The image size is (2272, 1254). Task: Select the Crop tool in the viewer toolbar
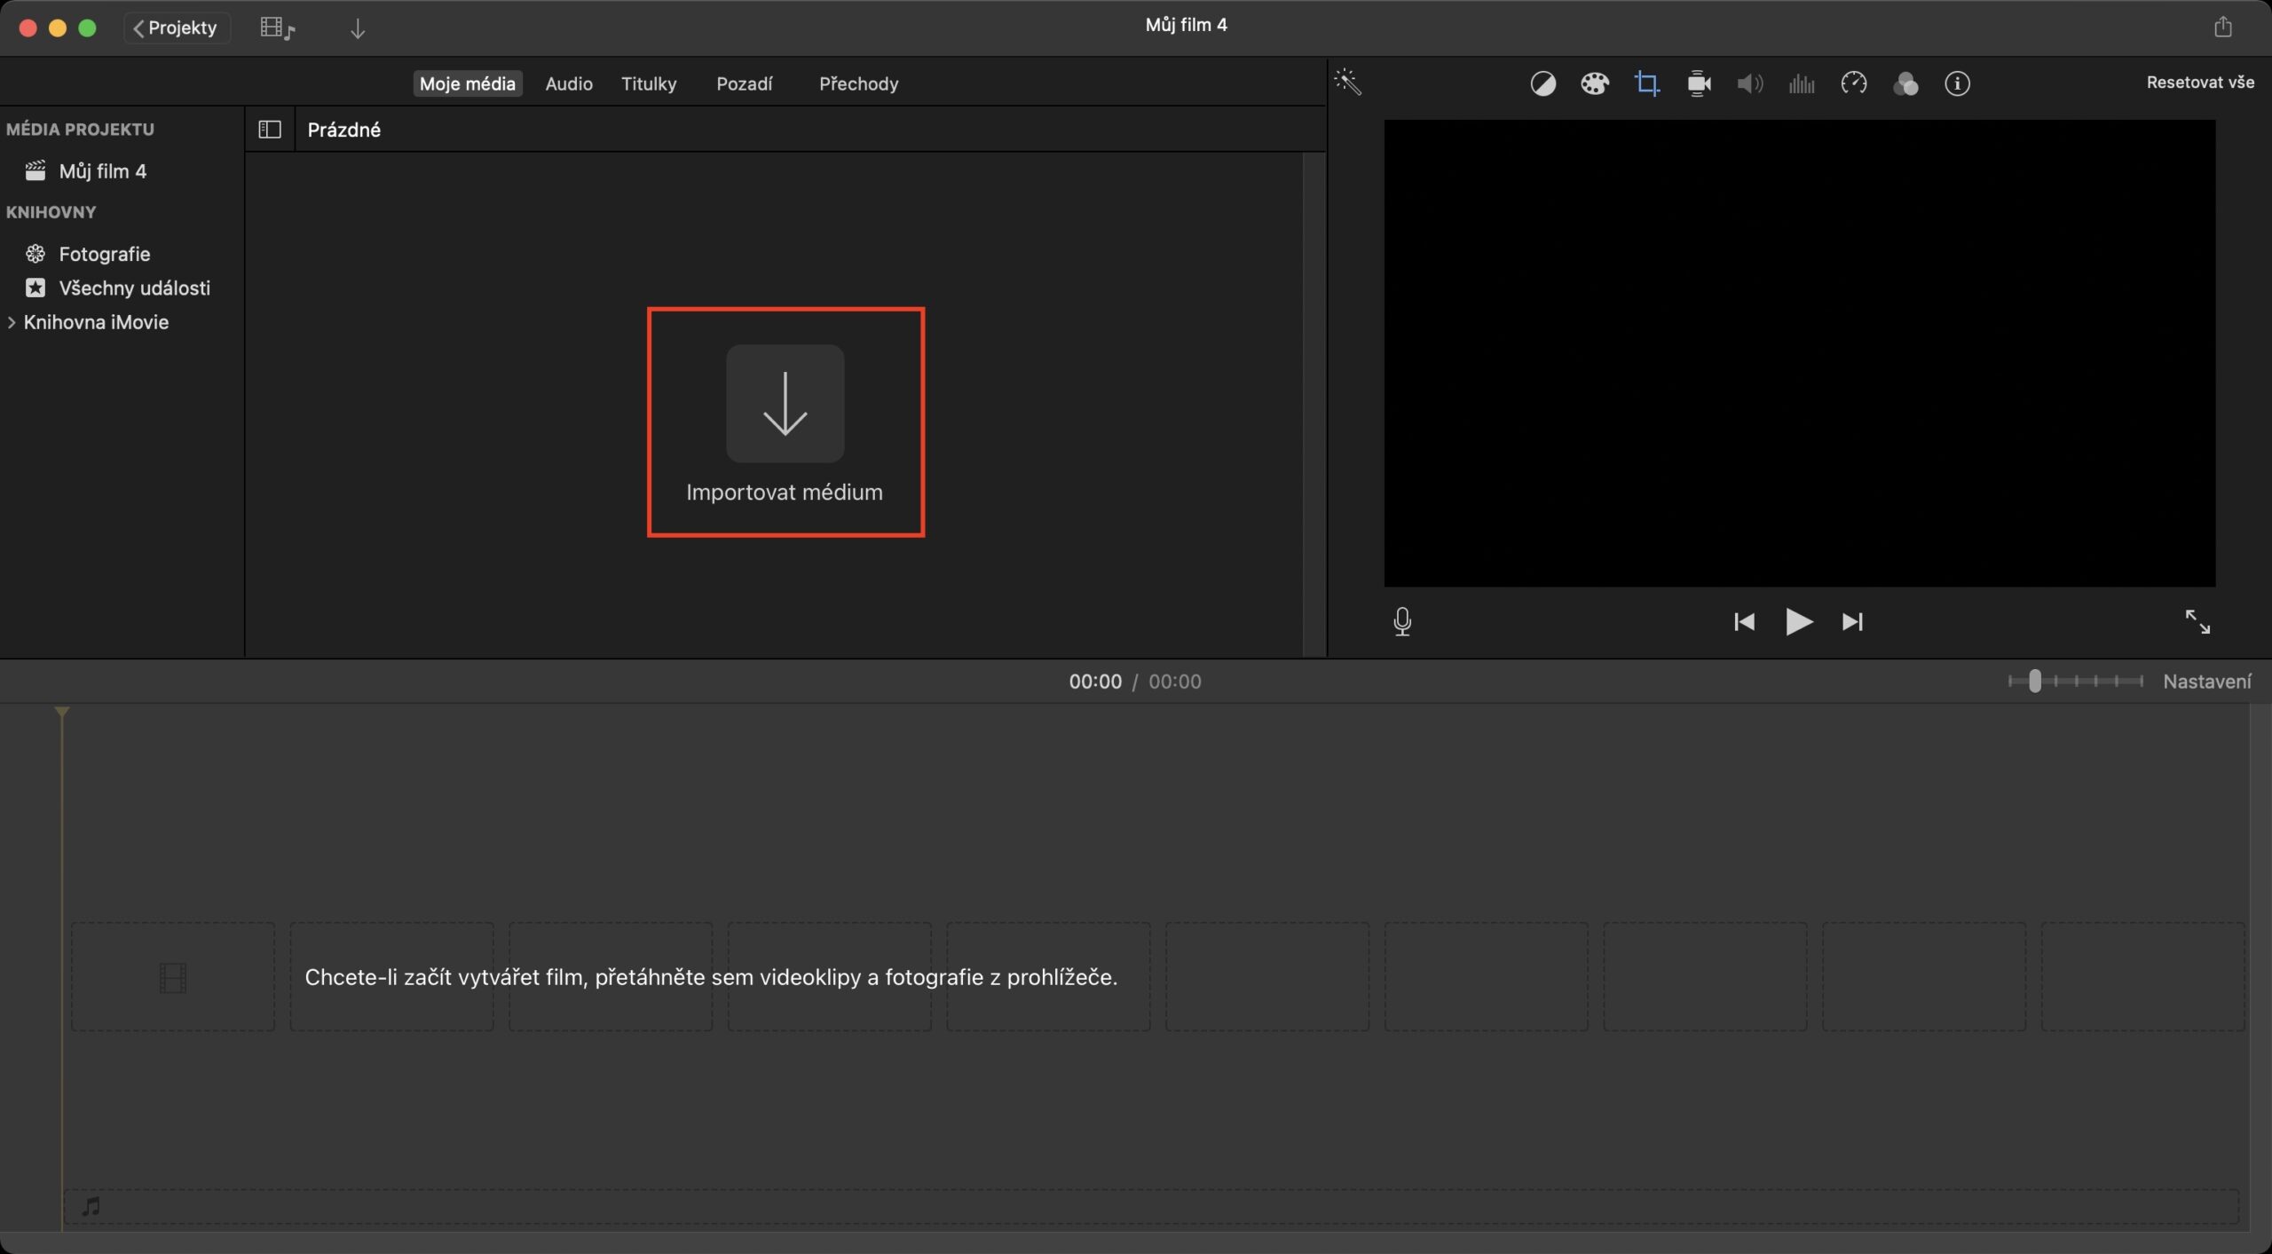[x=1647, y=83]
